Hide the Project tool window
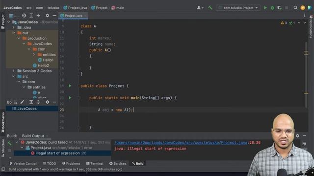 pyautogui.click(x=54, y=15)
